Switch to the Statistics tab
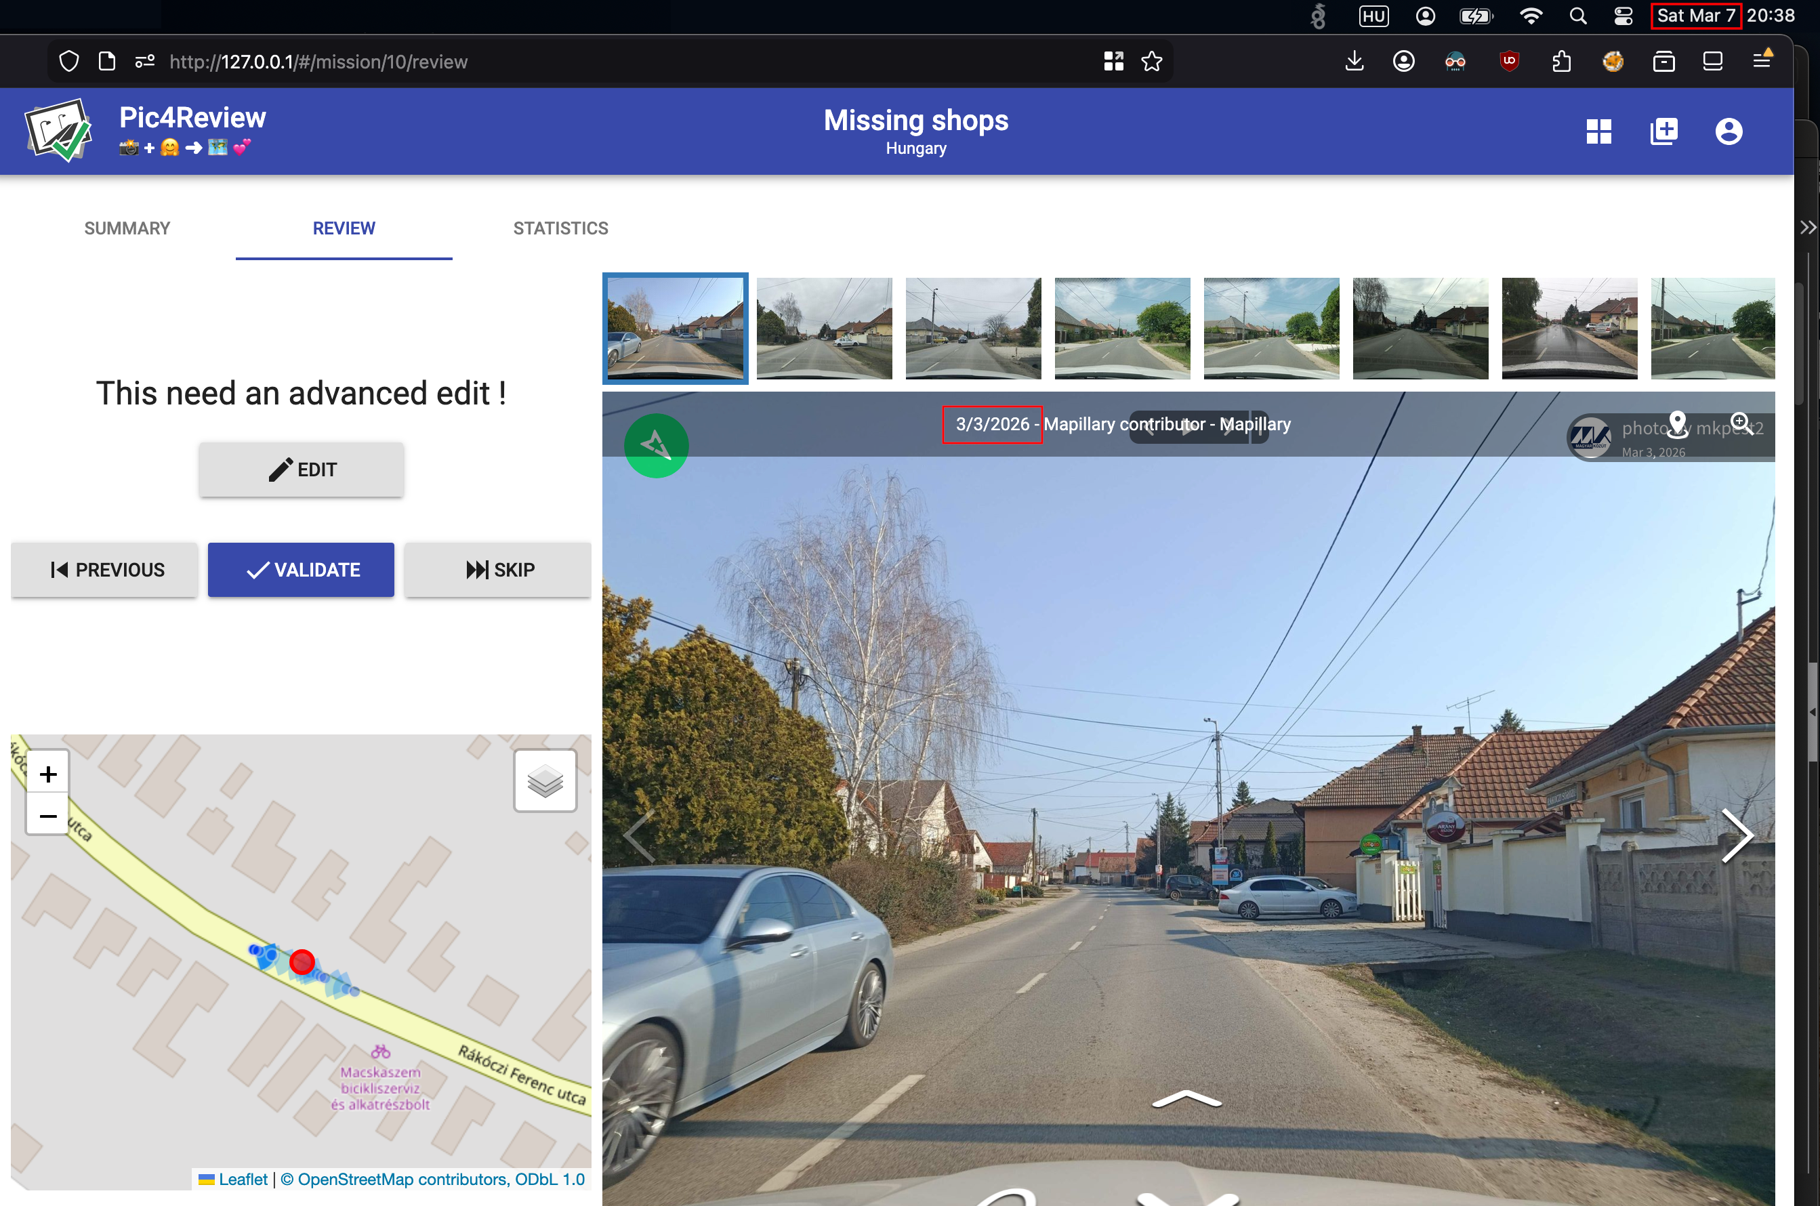1820x1206 pixels. tap(561, 228)
